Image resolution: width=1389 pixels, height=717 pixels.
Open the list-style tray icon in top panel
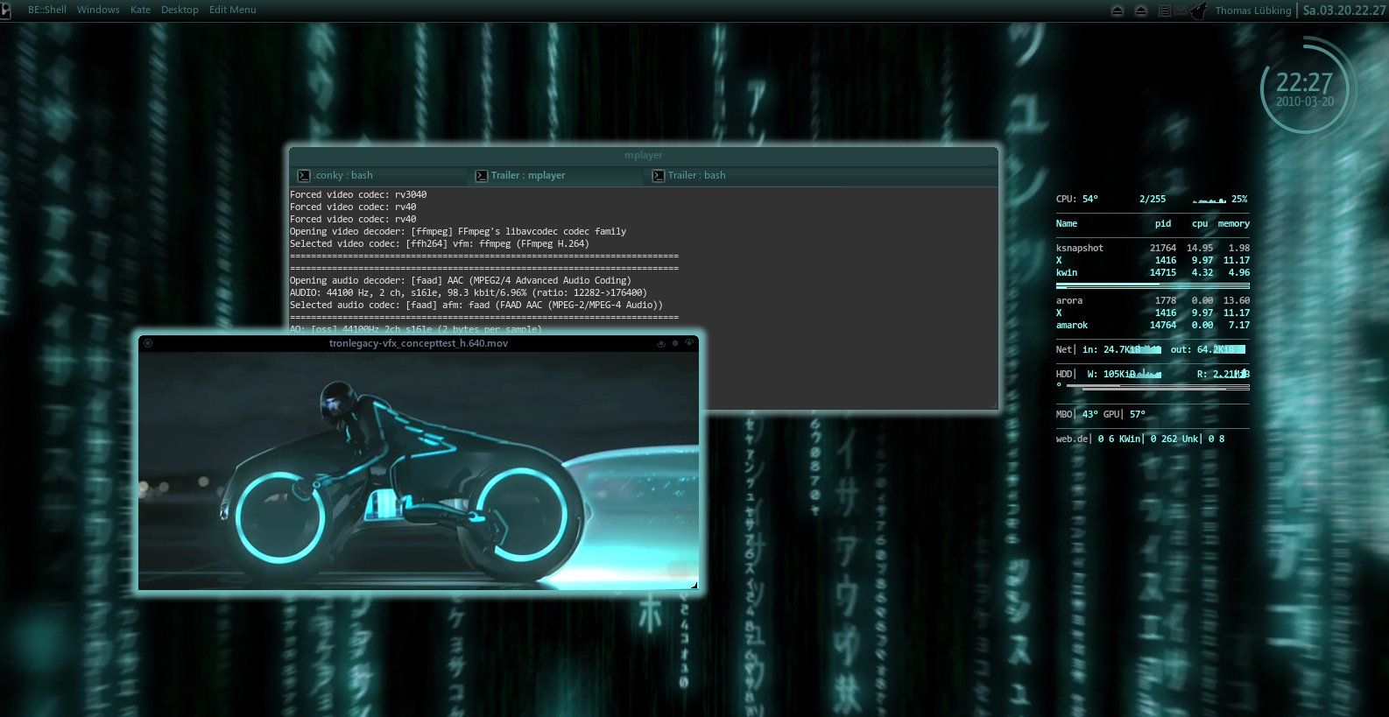1165,11
